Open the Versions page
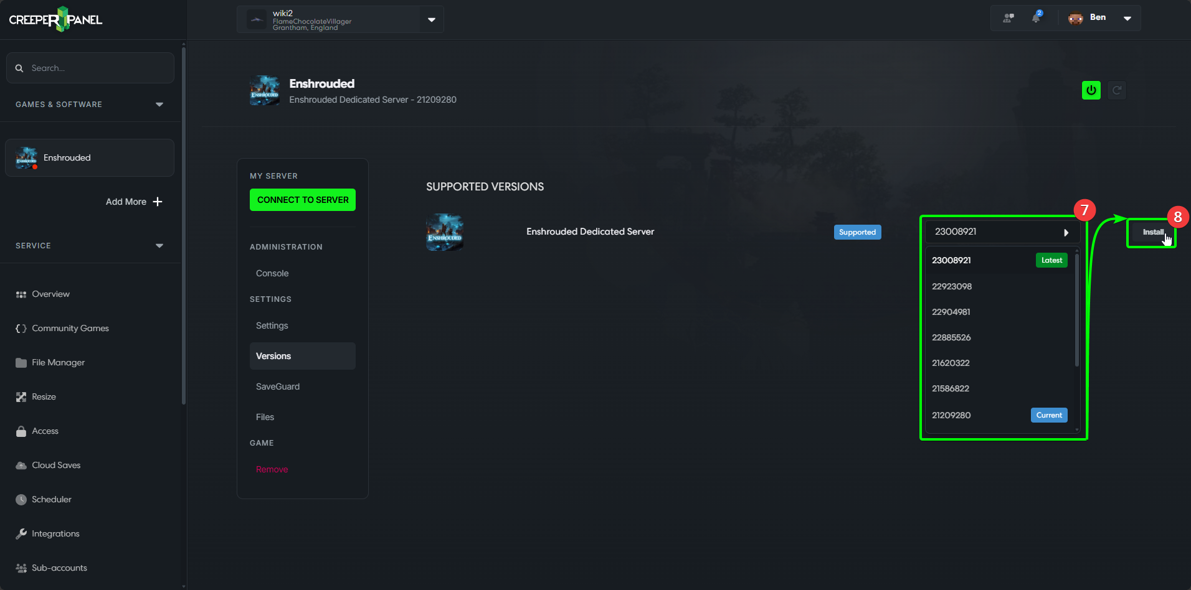The height and width of the screenshot is (590, 1191). coord(303,356)
